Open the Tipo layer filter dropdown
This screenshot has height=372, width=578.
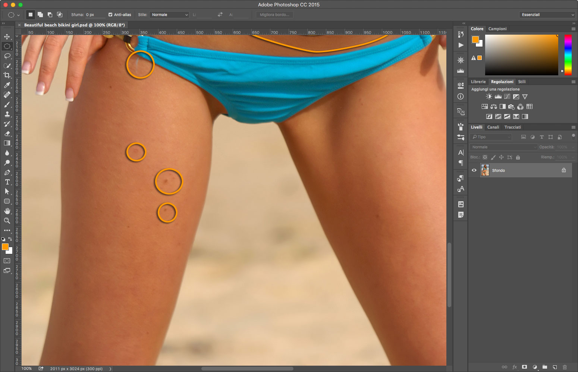pos(490,137)
